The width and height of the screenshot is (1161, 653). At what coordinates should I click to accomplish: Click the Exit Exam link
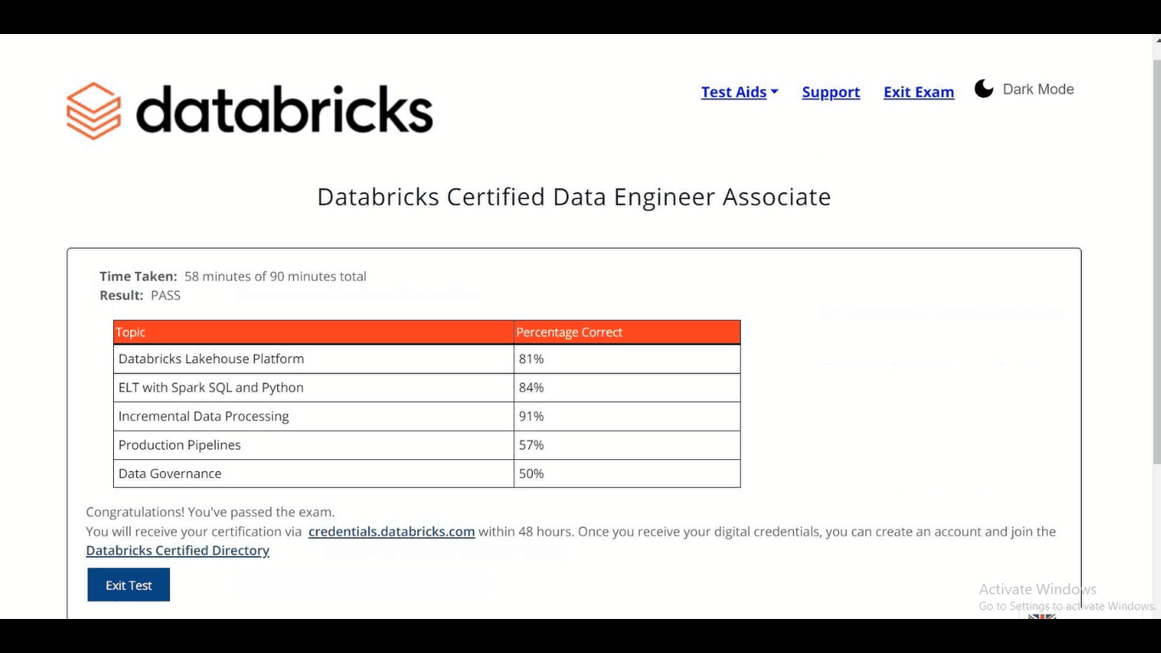point(918,92)
